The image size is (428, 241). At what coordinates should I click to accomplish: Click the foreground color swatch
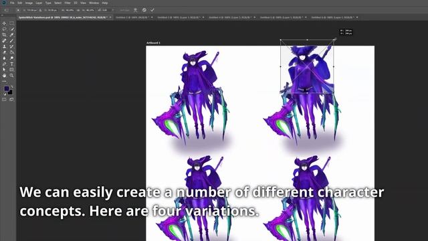point(7,88)
